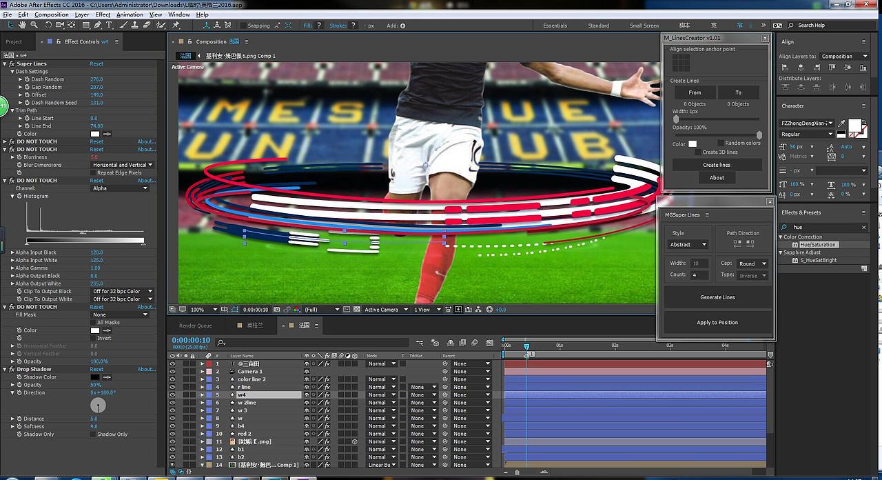Open the resolution (Full) dropdown
The width and height of the screenshot is (882, 480).
pyautogui.click(x=322, y=310)
